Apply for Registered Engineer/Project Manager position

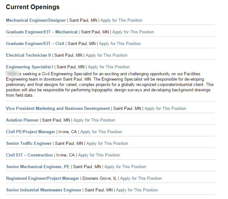[x=141, y=179]
